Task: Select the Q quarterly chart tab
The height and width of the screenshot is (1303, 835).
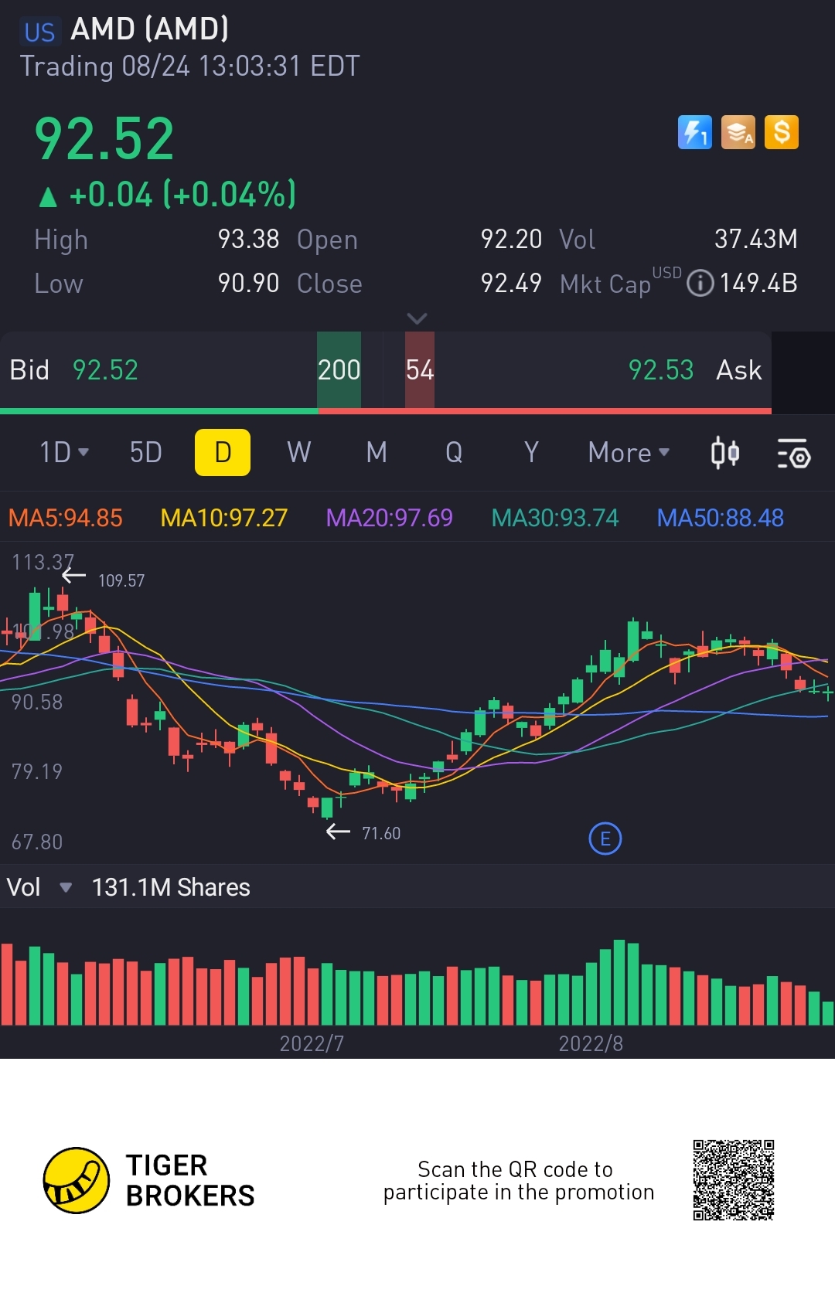Action: tap(454, 452)
